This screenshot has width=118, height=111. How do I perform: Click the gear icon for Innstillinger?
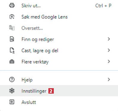12,91
